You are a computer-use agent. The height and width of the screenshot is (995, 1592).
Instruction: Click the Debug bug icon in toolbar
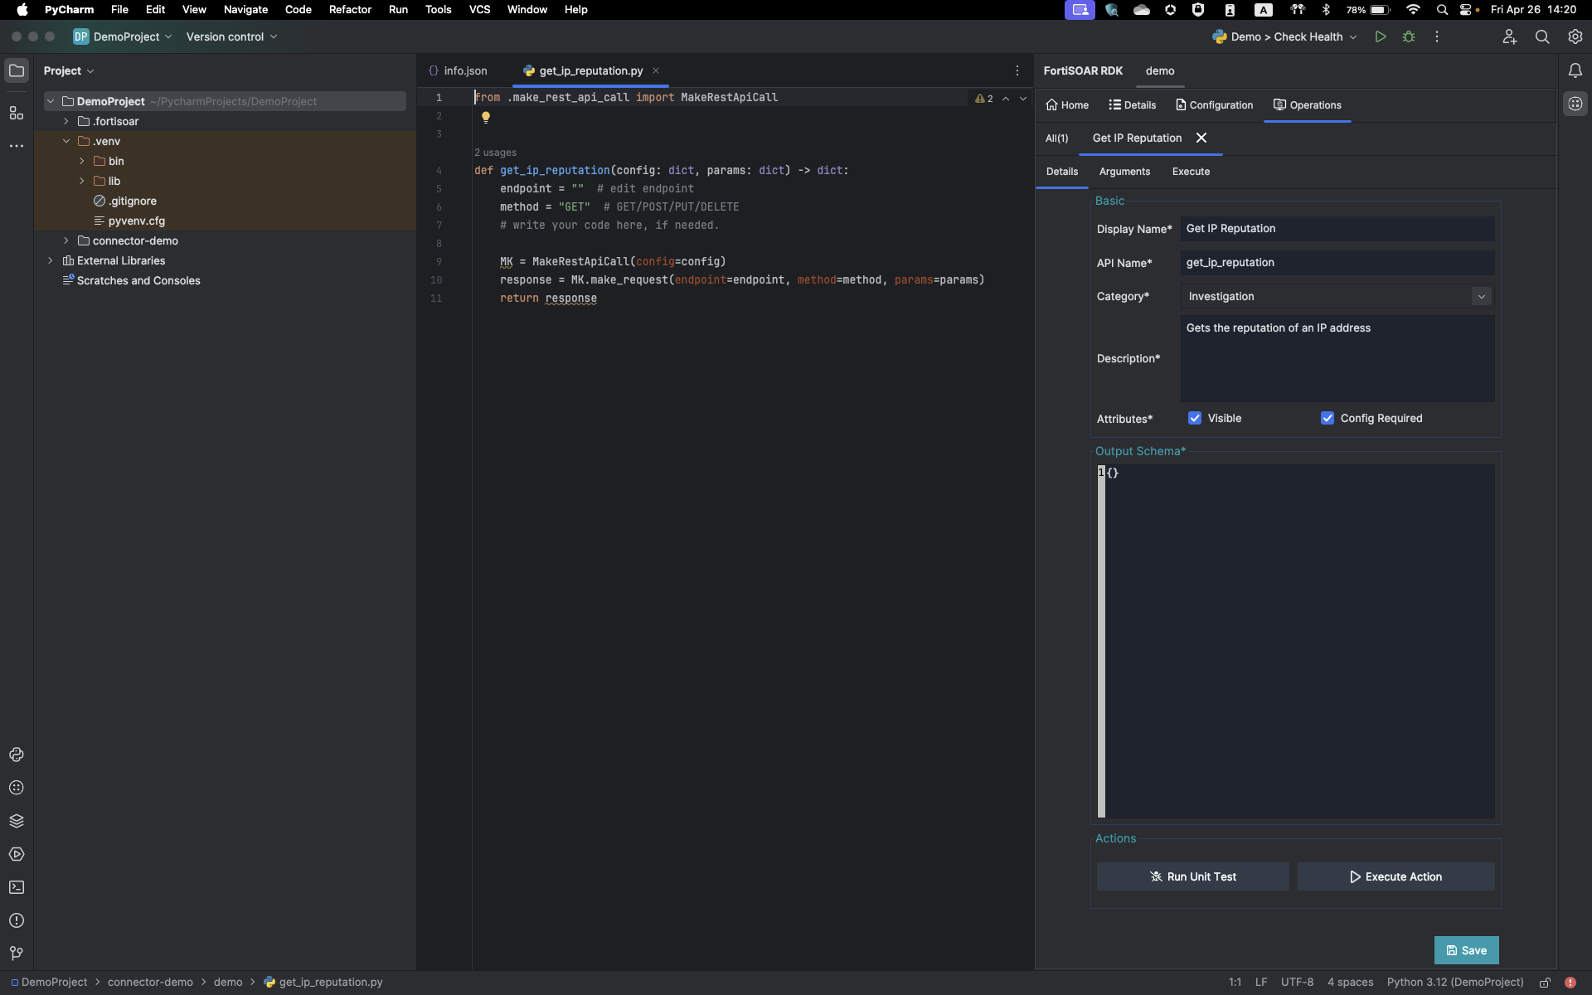(1409, 36)
